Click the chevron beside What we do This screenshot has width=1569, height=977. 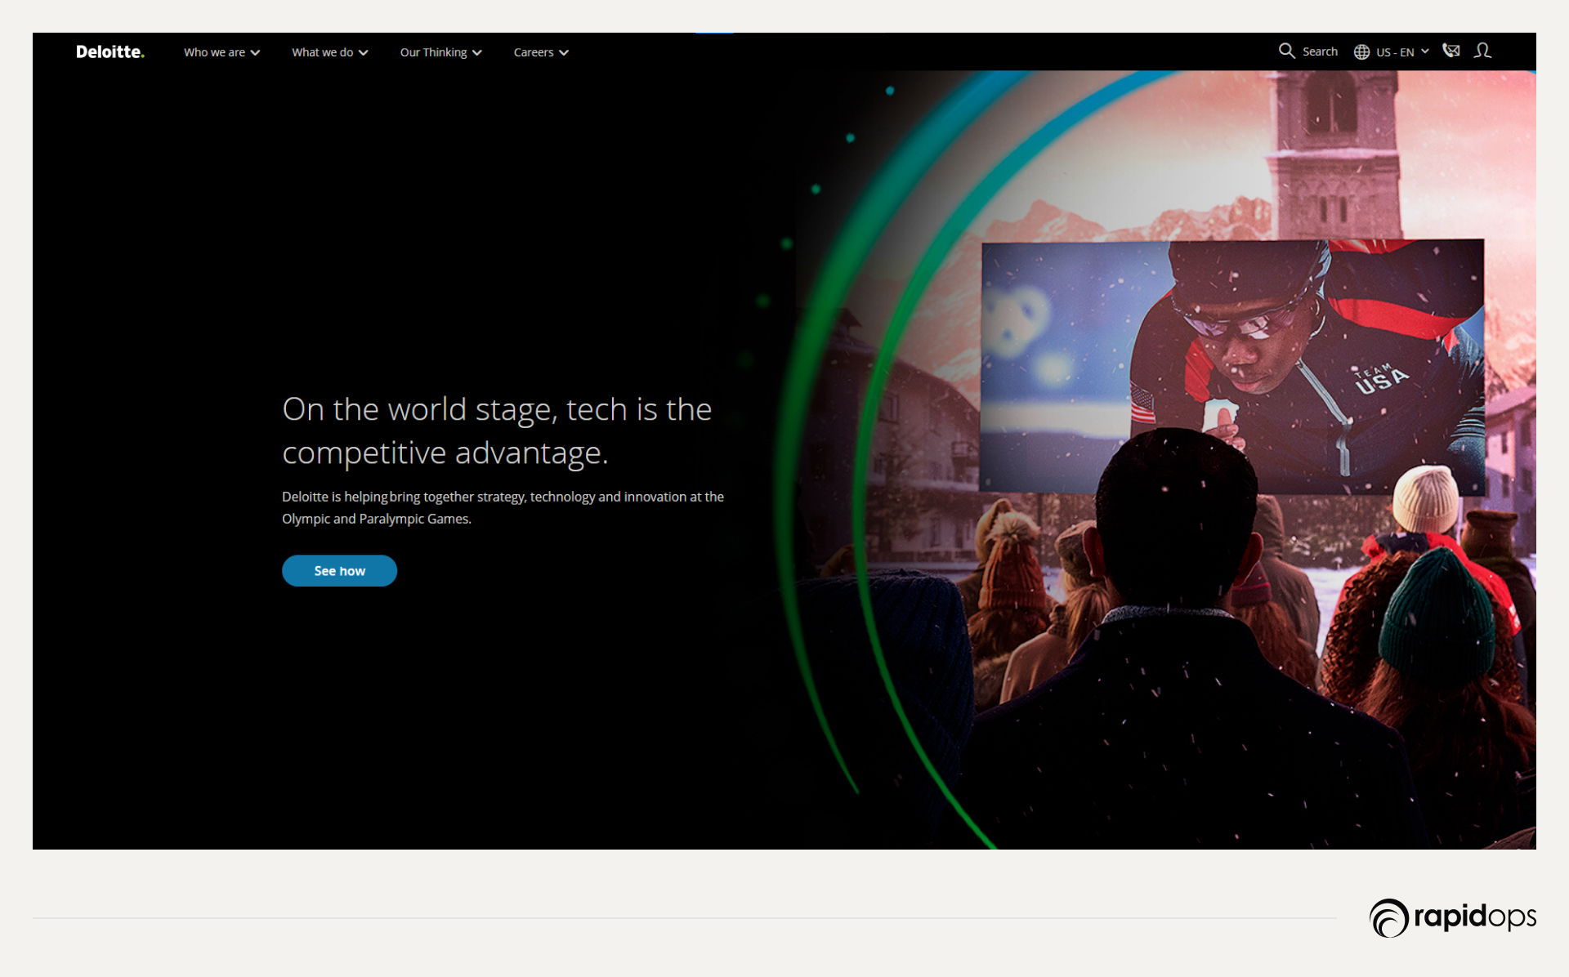pyautogui.click(x=364, y=52)
